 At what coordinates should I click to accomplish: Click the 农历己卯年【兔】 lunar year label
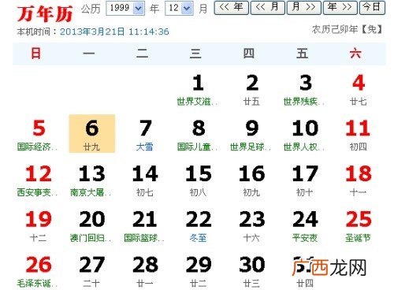pos(348,29)
